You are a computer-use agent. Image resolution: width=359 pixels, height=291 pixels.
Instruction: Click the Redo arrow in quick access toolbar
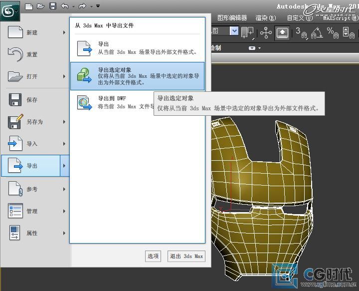click(82, 6)
